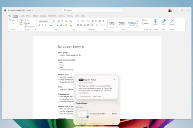Apply the Heading 1 style

(x=132, y=23)
